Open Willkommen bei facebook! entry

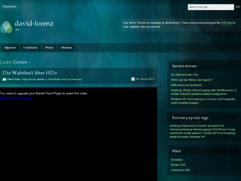(x=186, y=85)
